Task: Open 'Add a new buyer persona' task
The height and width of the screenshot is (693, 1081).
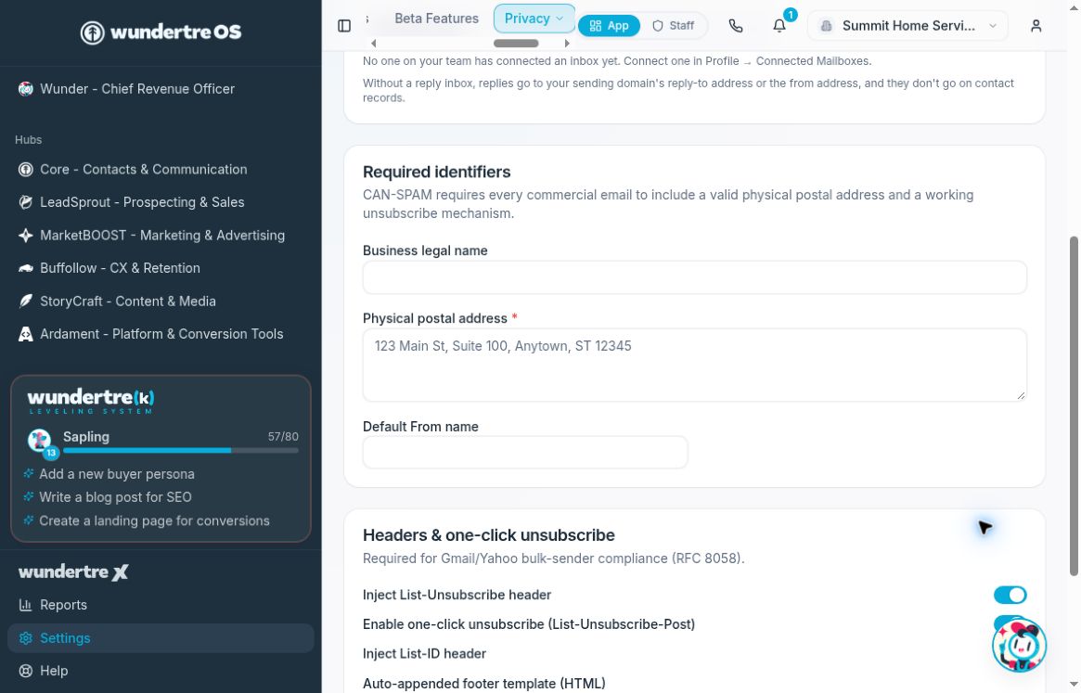Action: tap(117, 474)
